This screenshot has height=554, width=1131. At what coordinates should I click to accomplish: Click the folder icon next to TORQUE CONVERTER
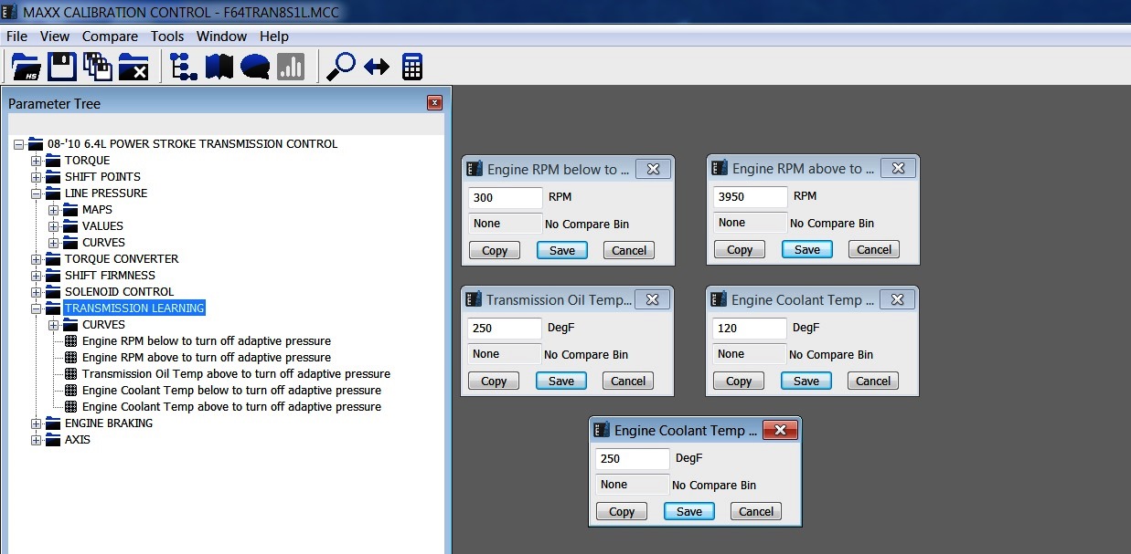point(53,259)
